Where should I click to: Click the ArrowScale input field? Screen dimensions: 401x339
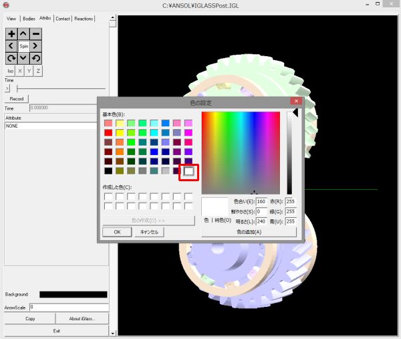point(68,307)
